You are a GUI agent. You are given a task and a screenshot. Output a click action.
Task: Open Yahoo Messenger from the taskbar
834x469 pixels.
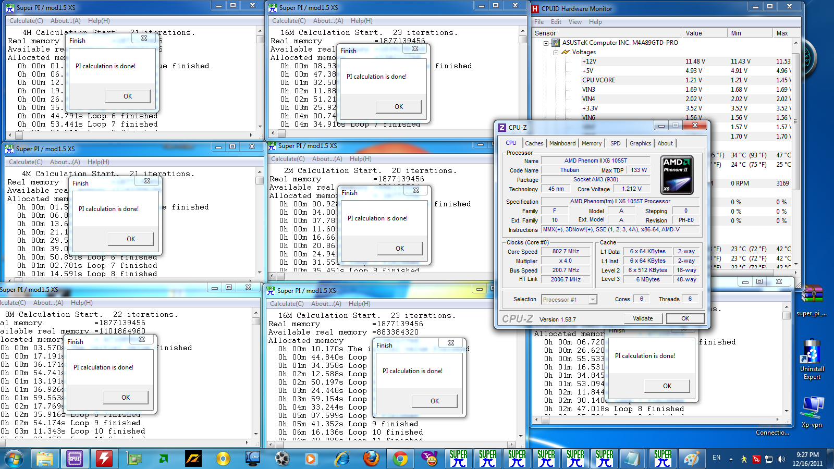tap(430, 459)
